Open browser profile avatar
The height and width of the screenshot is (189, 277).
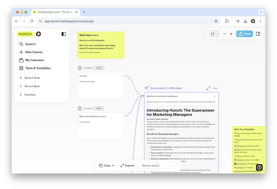click(x=253, y=21)
